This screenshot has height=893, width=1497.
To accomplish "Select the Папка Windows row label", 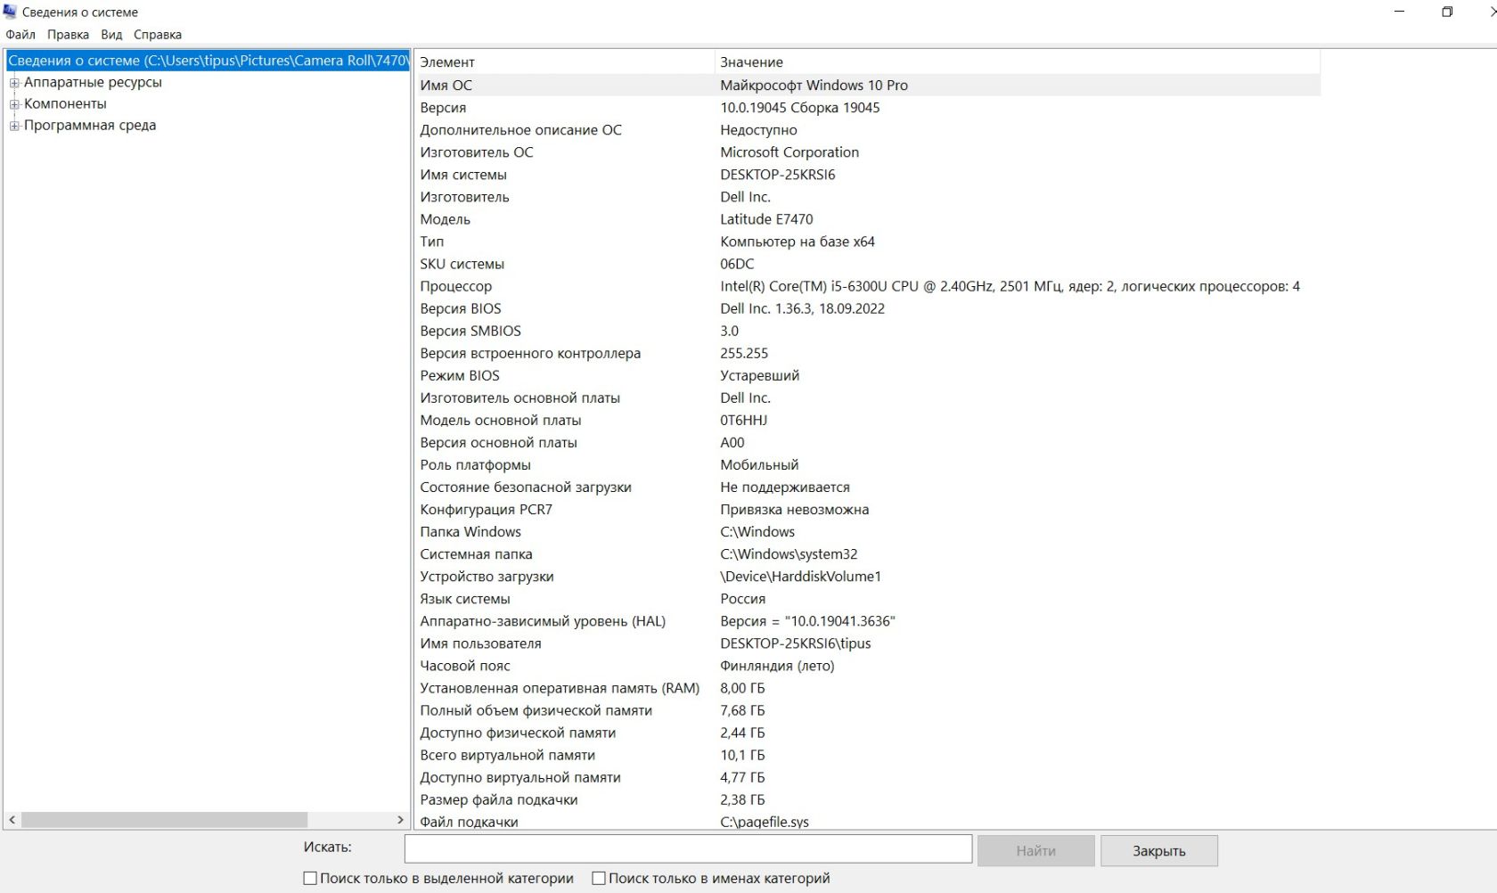I will pos(470,532).
